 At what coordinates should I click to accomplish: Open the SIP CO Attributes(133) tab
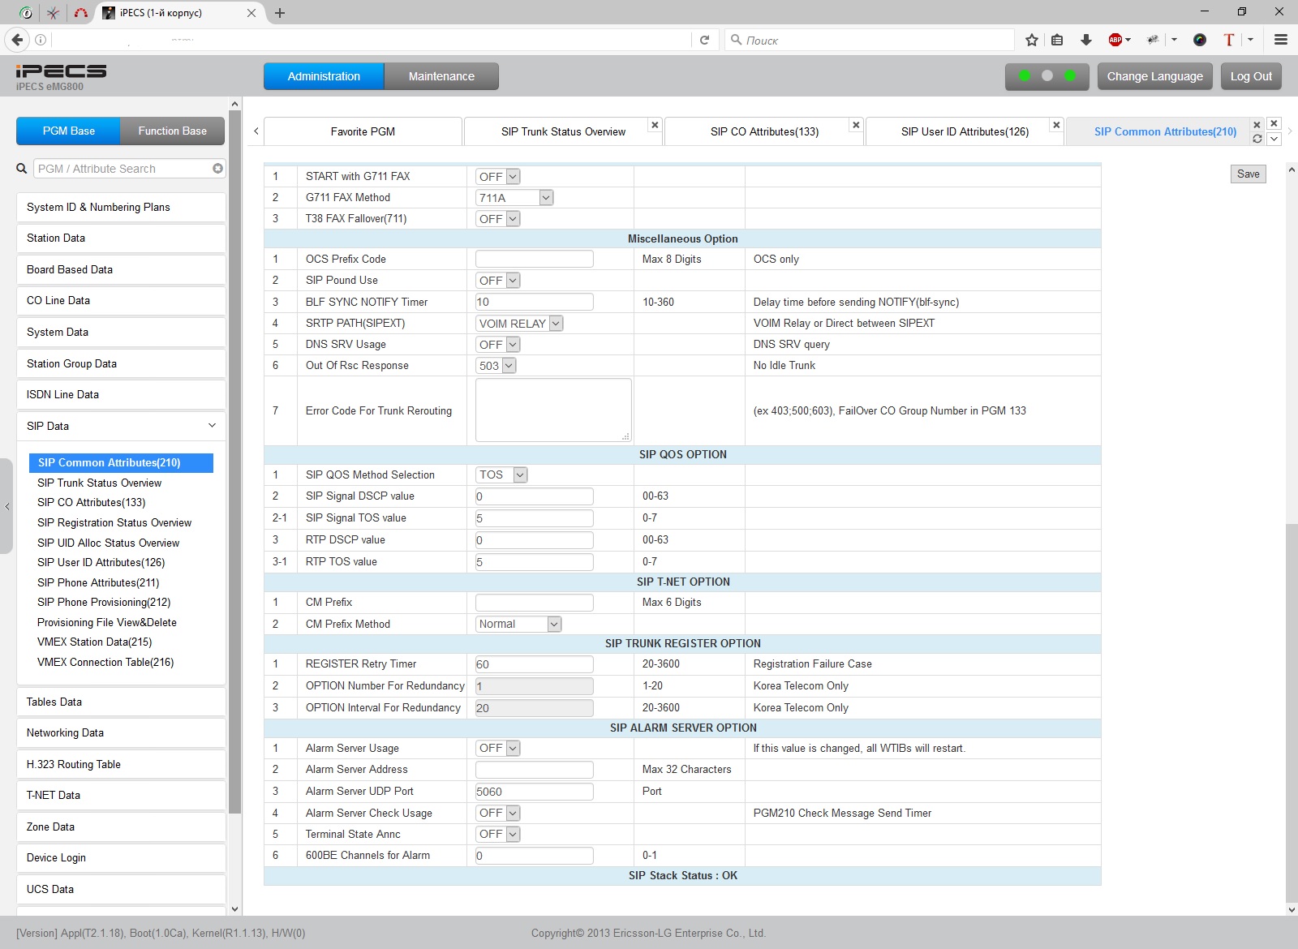763,131
